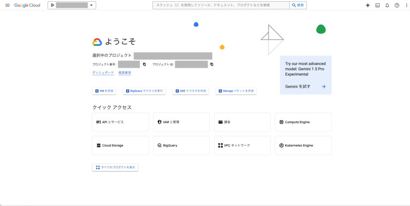Open the notifications bell
410x206 pixels.
387,5
